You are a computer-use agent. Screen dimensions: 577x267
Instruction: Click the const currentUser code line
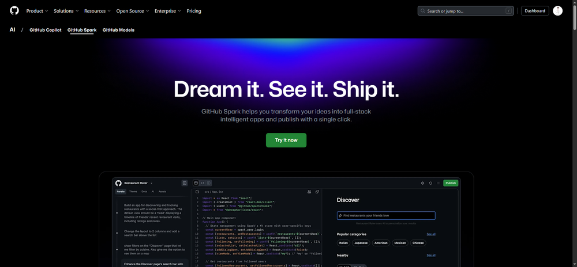[234, 230]
